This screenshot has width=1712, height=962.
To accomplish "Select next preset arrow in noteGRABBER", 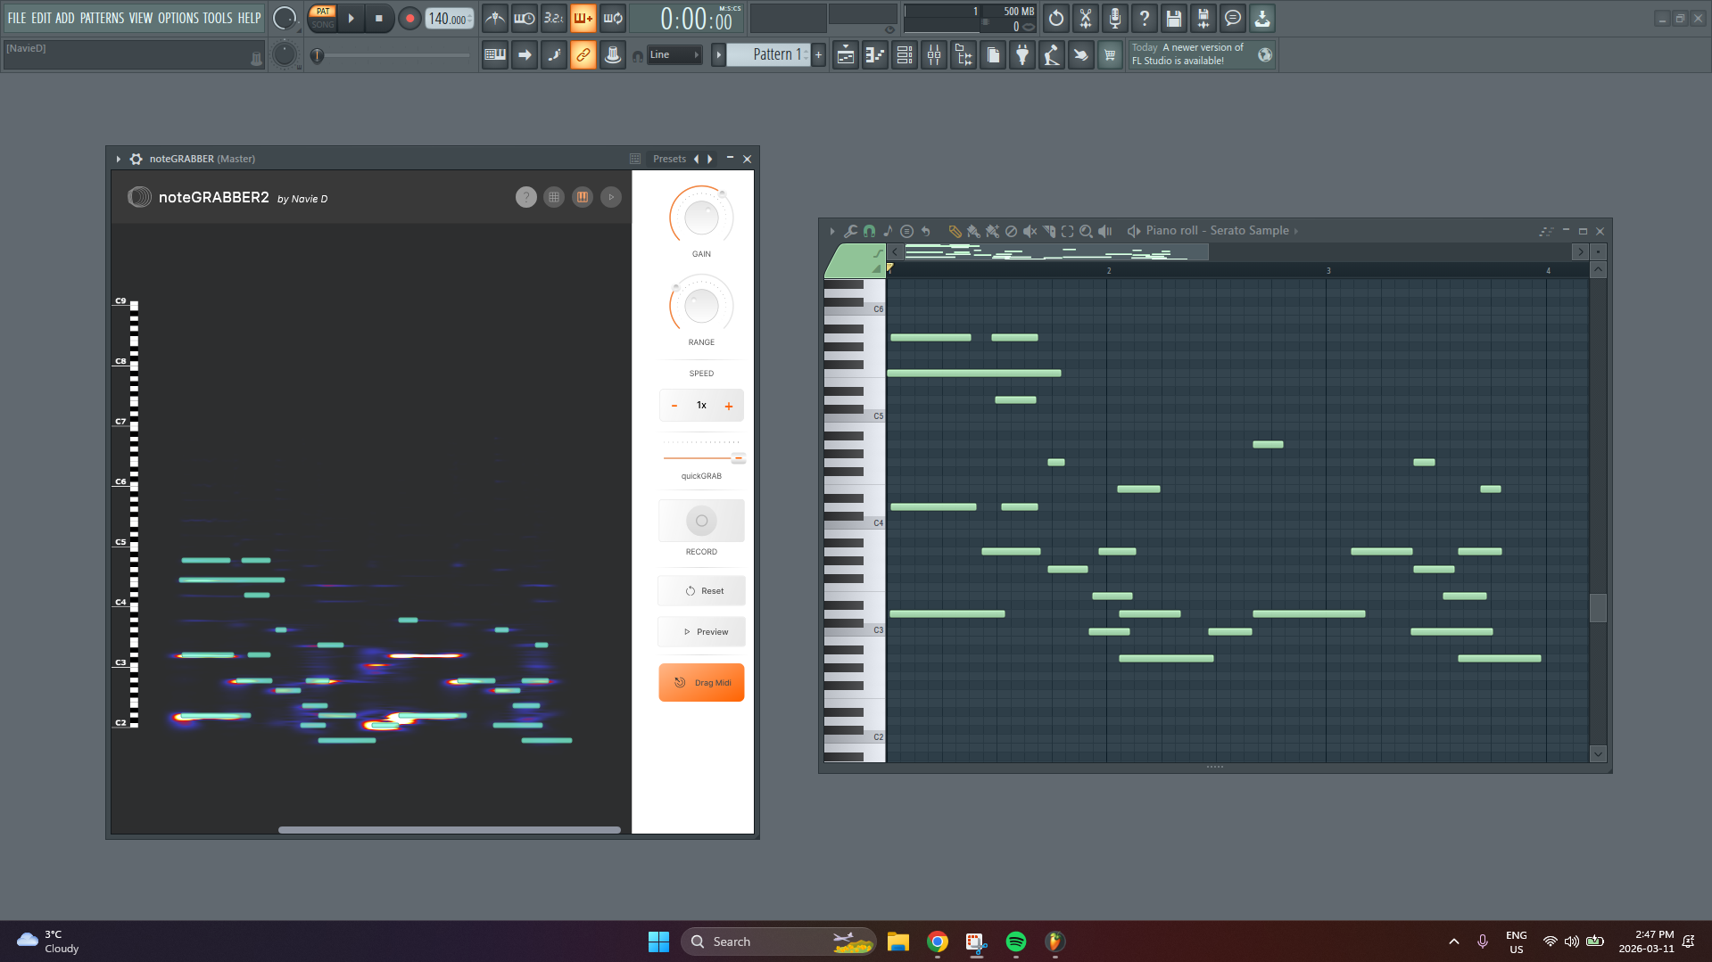I will tap(710, 159).
